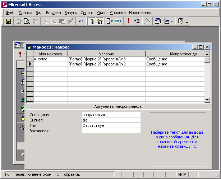221x179 pixels.
Task: Save the macro with the floppy disk icon
Action: (x=8, y=21)
